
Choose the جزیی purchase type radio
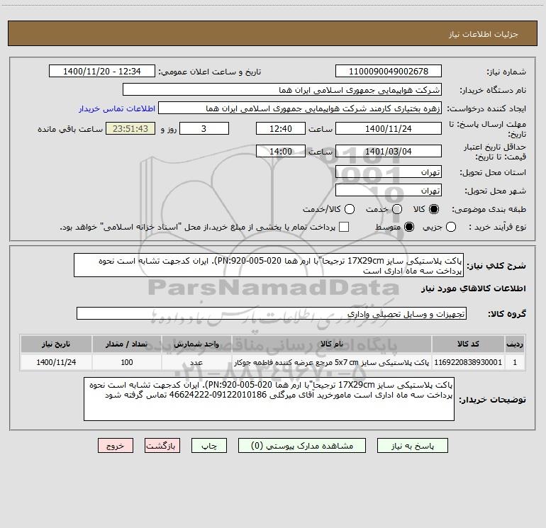(451, 228)
